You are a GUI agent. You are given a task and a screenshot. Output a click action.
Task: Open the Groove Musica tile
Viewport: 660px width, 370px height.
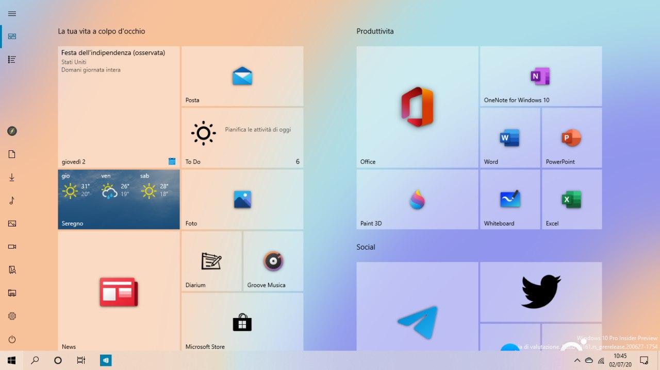point(273,261)
